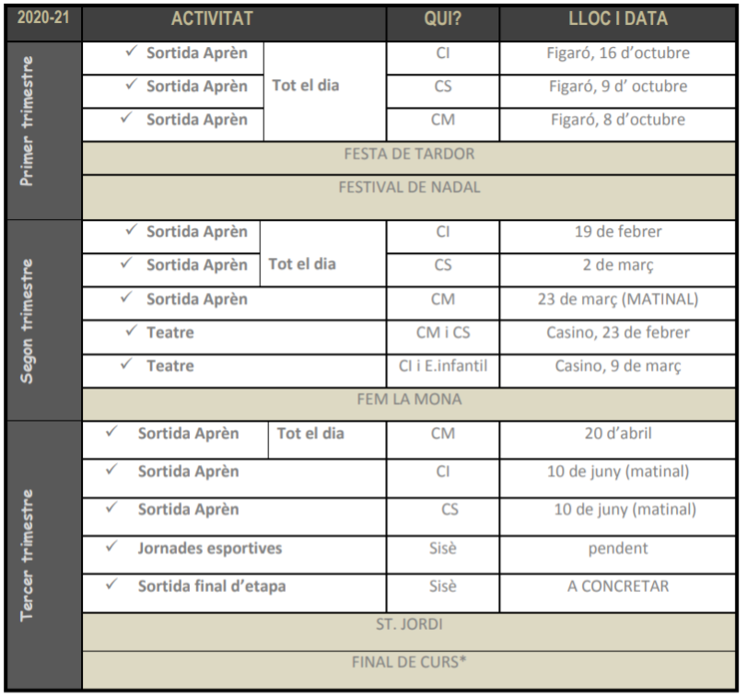Select the ST. JORDI row
The width and height of the screenshot is (747, 697).
[409, 624]
